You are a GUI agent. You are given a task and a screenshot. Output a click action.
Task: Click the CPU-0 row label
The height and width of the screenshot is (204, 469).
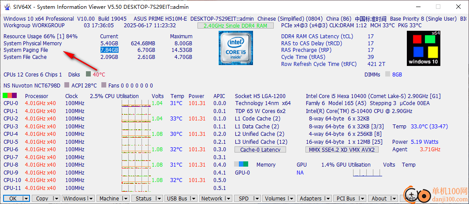tap(11, 103)
